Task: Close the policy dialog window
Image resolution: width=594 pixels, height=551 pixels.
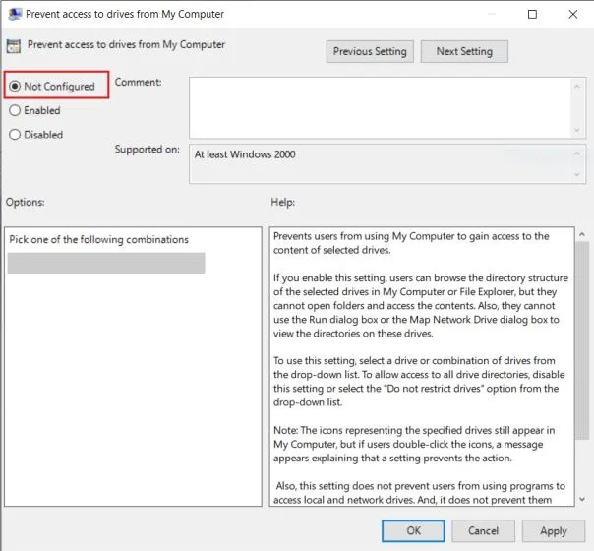Action: pyautogui.click(x=572, y=15)
